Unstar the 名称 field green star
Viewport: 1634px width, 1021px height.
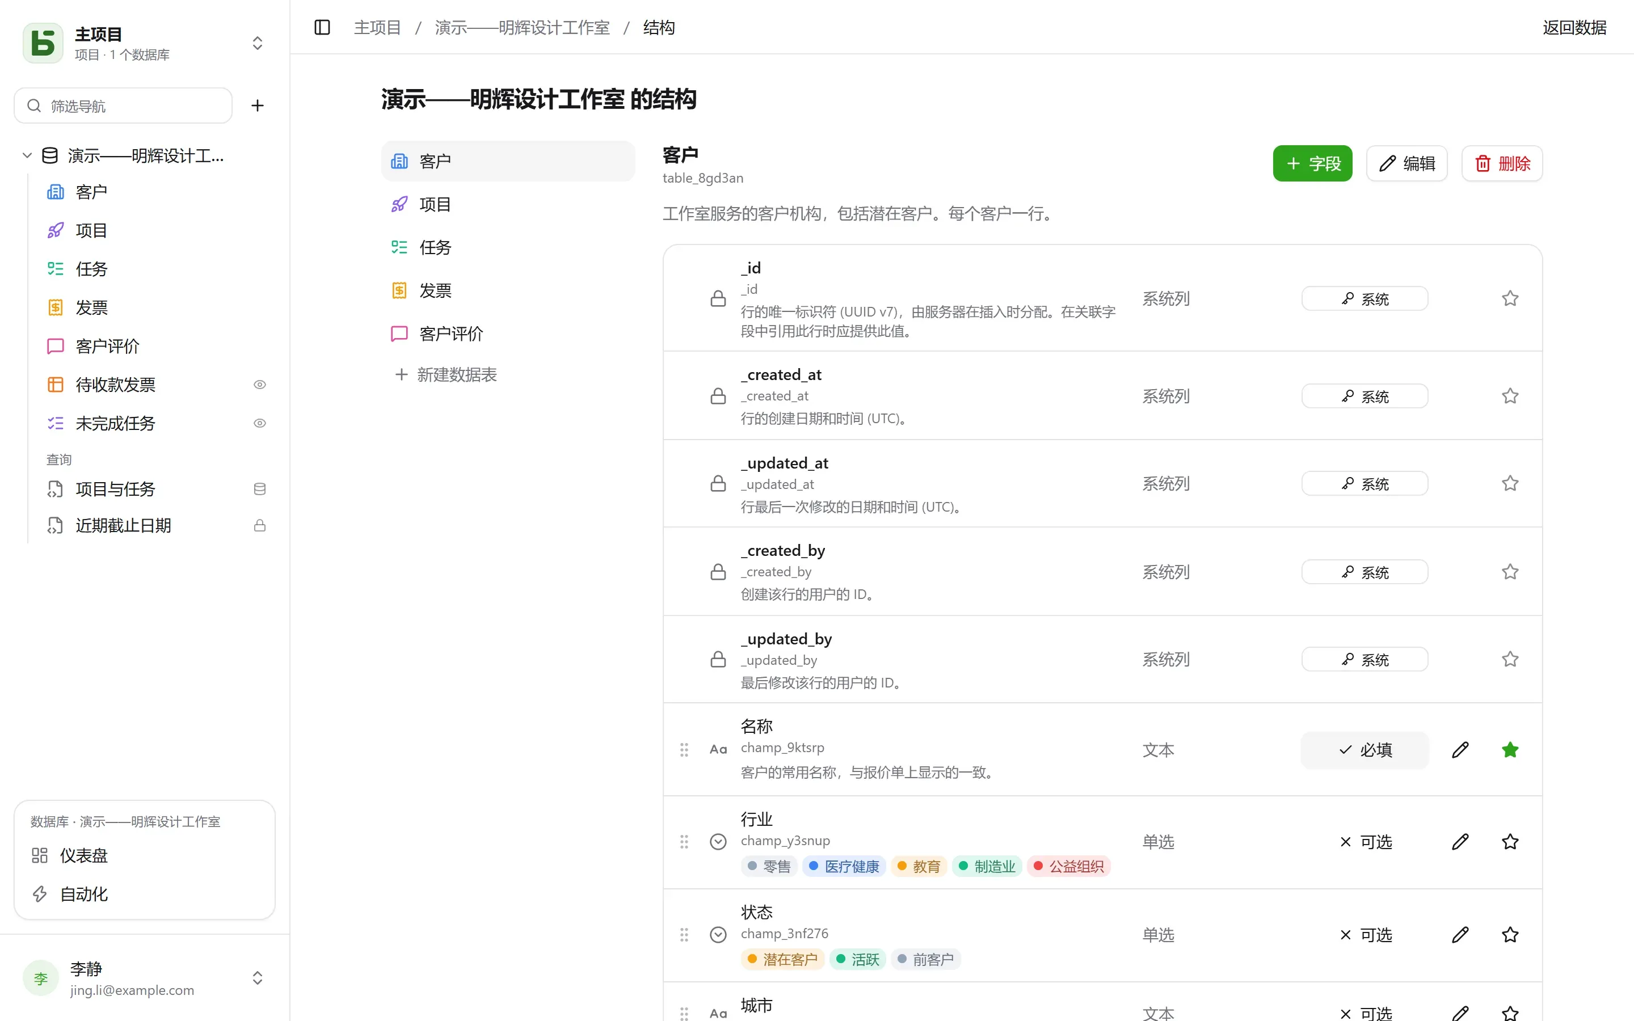pyautogui.click(x=1510, y=749)
